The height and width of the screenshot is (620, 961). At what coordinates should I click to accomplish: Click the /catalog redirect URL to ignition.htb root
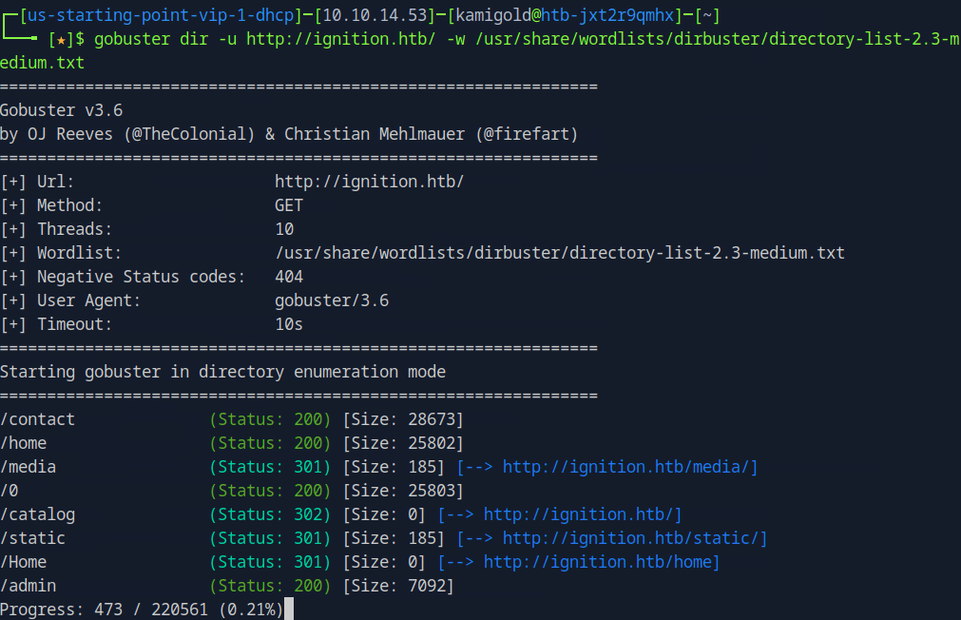click(x=582, y=514)
